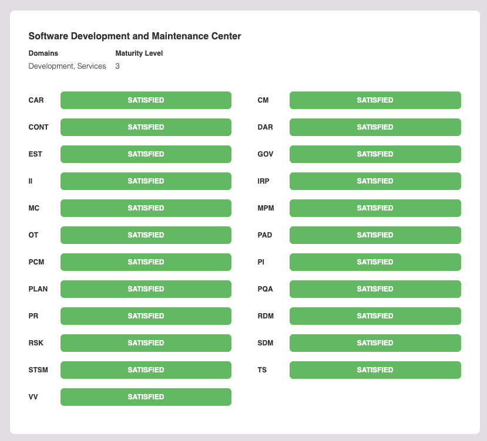Click the VV SATISFIED bar at the bottom
Viewport: 487px width, 441px height.
pyautogui.click(x=145, y=397)
